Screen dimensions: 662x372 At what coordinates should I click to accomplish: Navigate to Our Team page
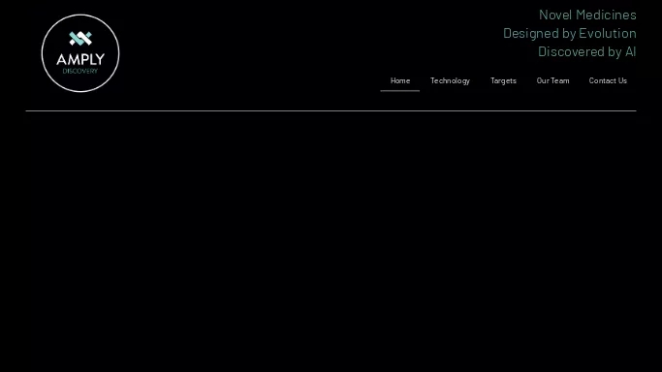click(552, 80)
